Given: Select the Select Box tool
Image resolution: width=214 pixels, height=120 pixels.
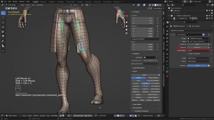Looking at the screenshot, I should point(3,13).
